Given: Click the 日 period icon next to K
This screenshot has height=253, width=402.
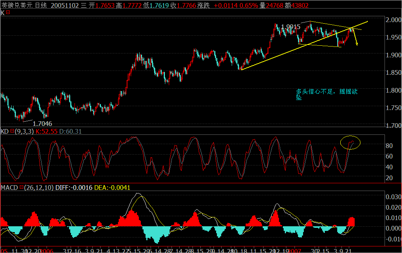Looking at the screenshot, I should coord(8,13).
